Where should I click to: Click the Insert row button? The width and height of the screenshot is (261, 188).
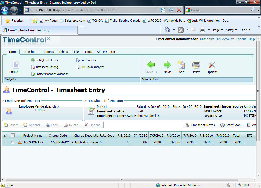[11, 125]
